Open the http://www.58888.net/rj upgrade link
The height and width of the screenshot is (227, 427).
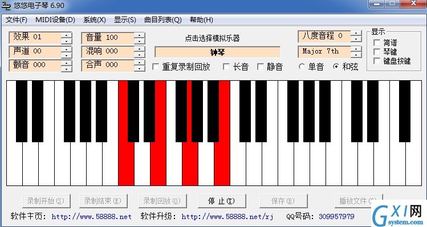(227, 217)
